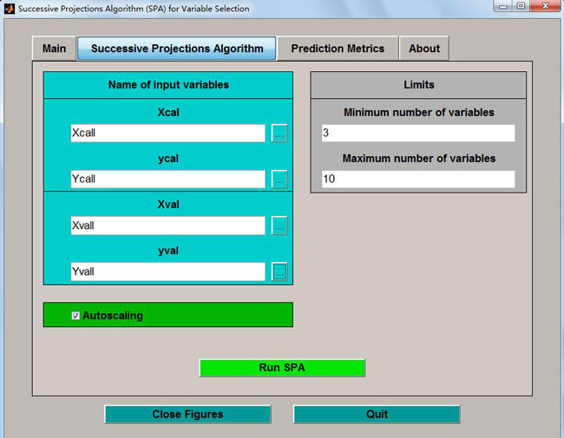Viewport: 564px width, 438px height.
Task: Click the Quit button
Action: [x=377, y=415]
